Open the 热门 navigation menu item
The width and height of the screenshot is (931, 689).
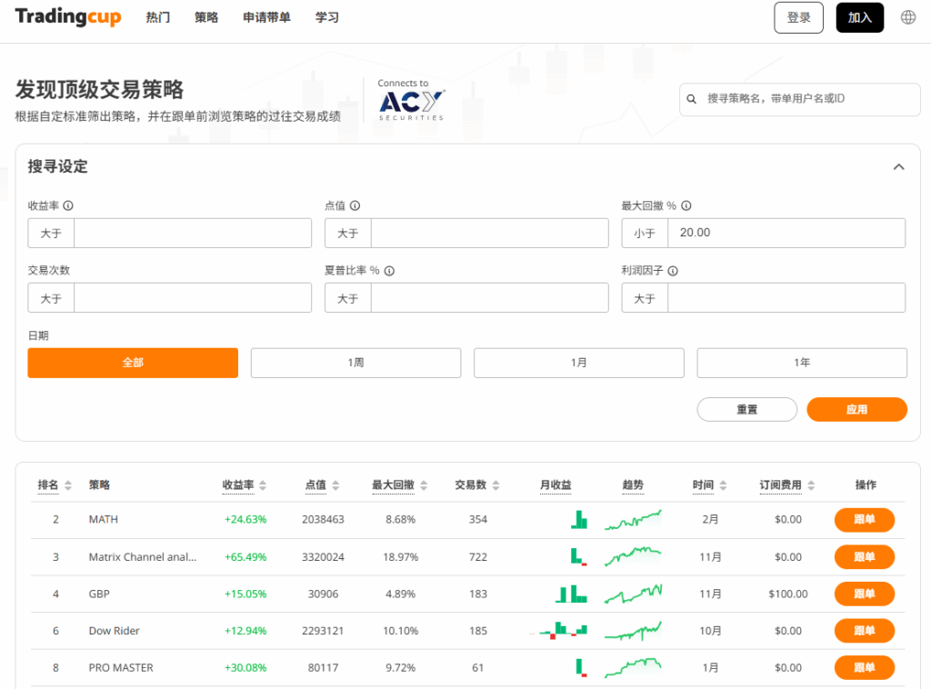tap(158, 17)
